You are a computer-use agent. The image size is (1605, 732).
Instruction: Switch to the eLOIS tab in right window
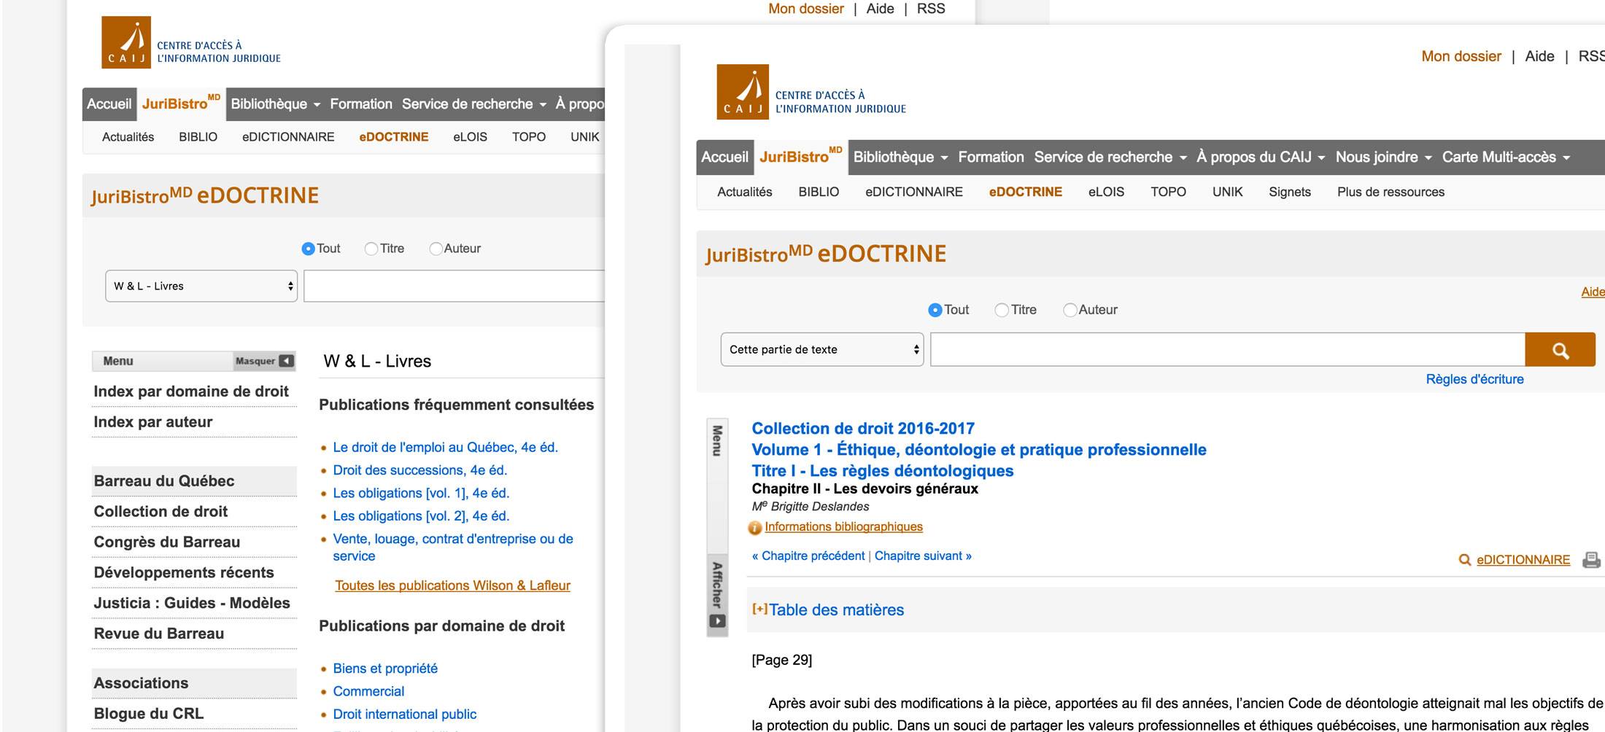1106,192
